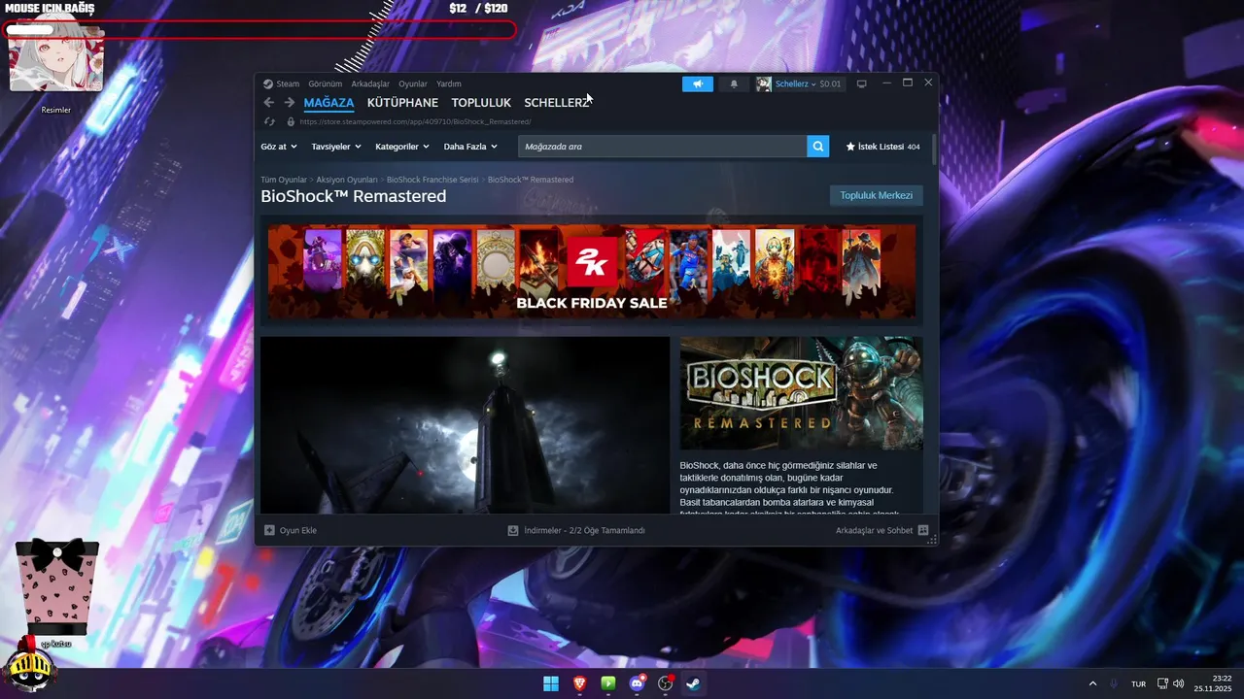Click the network tray icon
Viewport: 1244px width, 699px height.
pos(1162,683)
